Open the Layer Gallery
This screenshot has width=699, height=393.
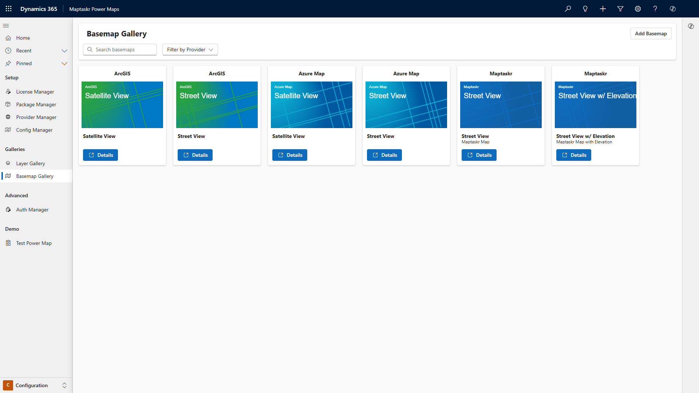[31, 163]
